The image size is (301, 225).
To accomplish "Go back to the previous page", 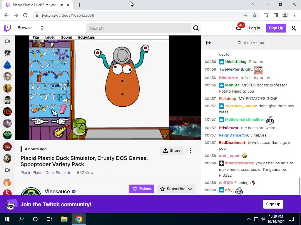I will coord(6,15).
